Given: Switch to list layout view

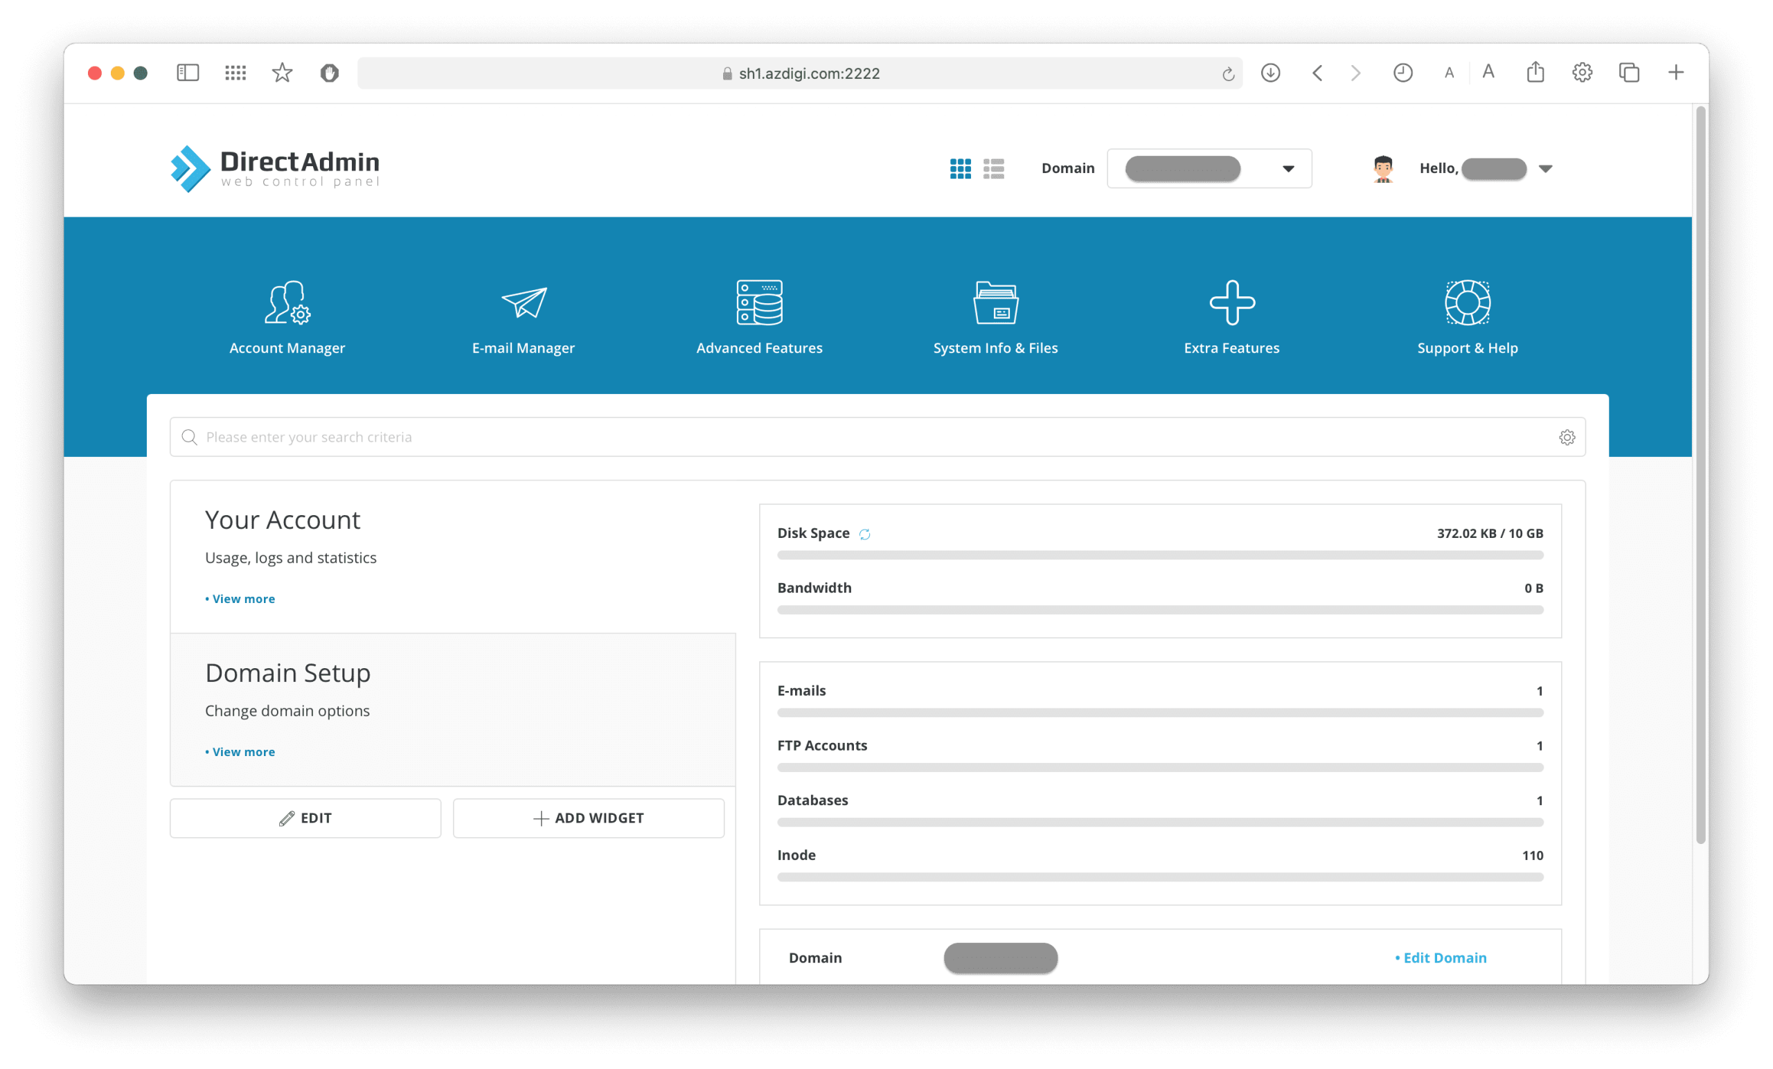Looking at the screenshot, I should (x=993, y=168).
